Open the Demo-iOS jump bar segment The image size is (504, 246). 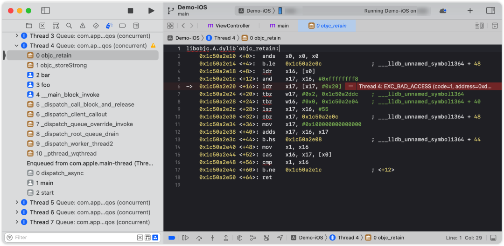(x=183, y=38)
